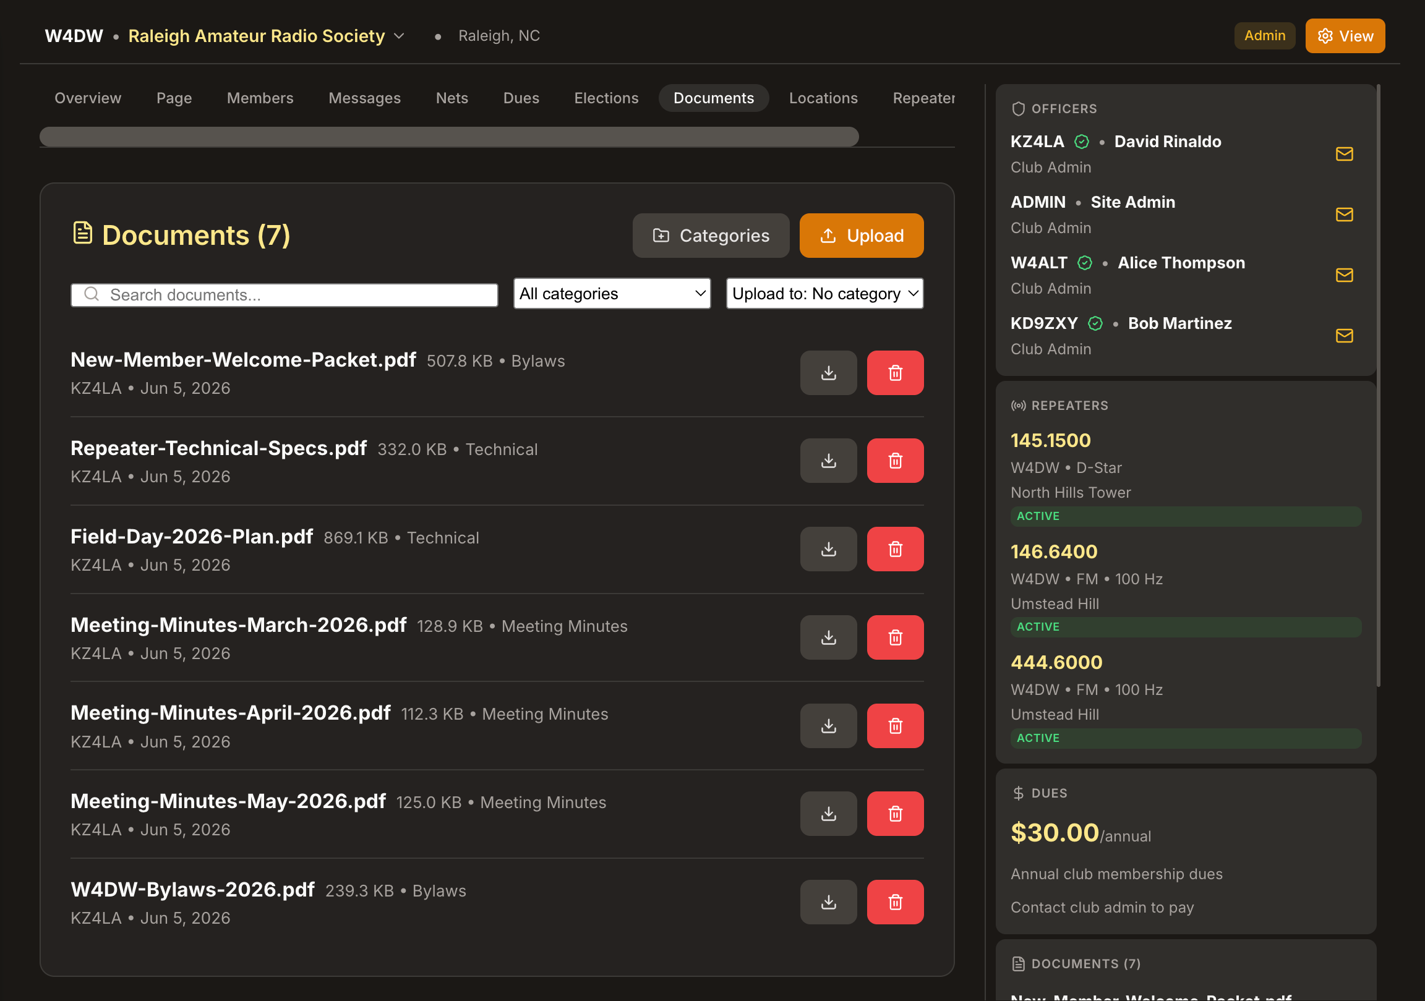Click the View button in header

1345,36
